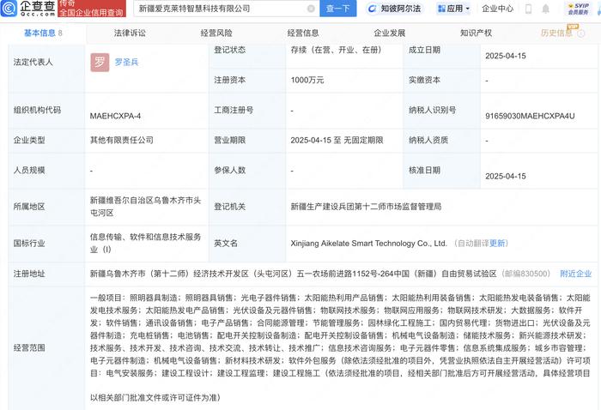The image size is (601, 410).
Task: Expand the 应用 dropdown menu
Action: click(454, 9)
